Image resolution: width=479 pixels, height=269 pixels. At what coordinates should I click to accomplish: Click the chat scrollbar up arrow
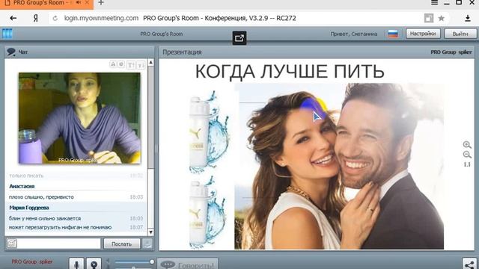pyautogui.click(x=151, y=62)
